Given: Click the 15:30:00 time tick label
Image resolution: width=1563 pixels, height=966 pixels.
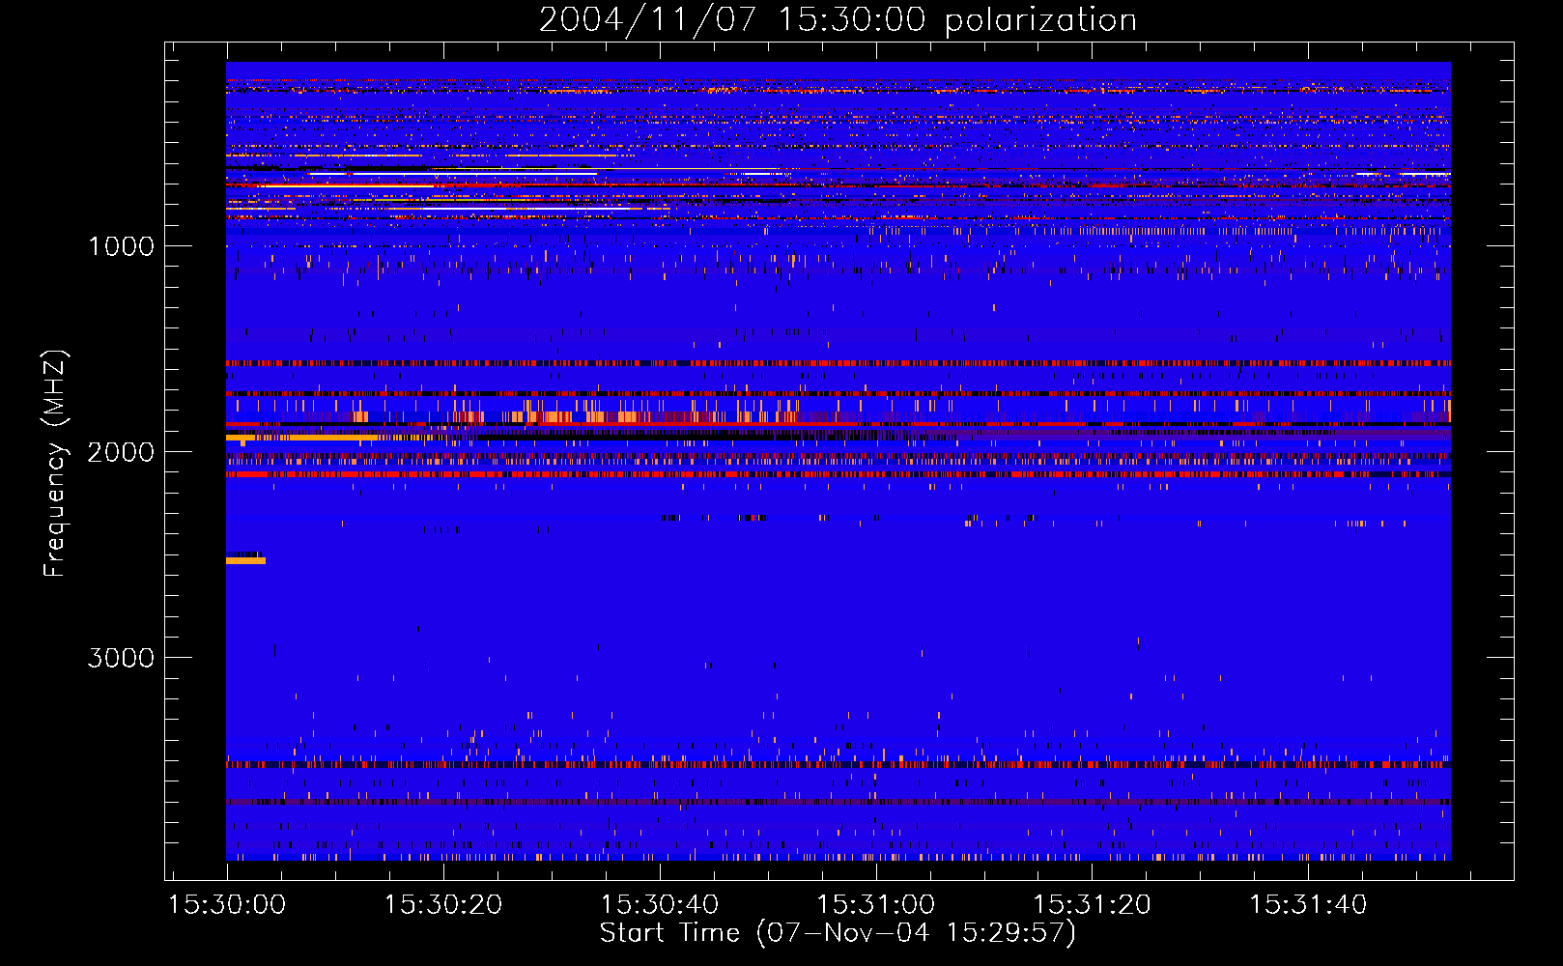Looking at the screenshot, I should pos(227,905).
